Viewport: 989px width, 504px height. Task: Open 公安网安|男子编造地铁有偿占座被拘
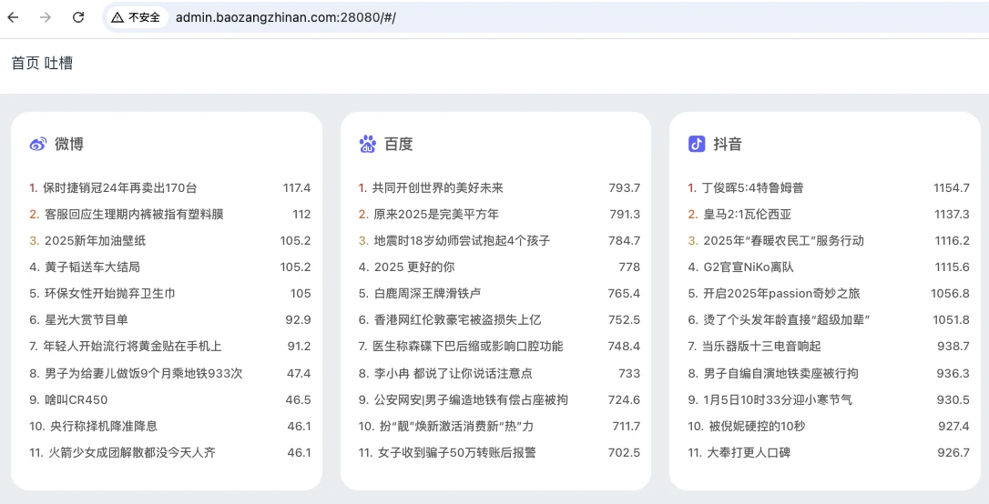[x=471, y=400]
